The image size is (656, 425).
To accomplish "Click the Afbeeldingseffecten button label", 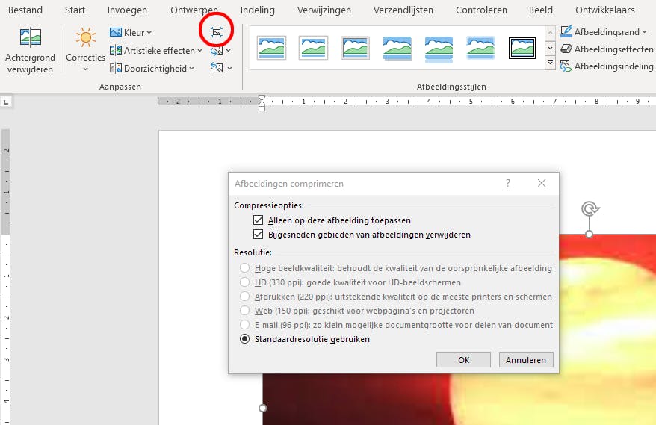I will [x=613, y=49].
